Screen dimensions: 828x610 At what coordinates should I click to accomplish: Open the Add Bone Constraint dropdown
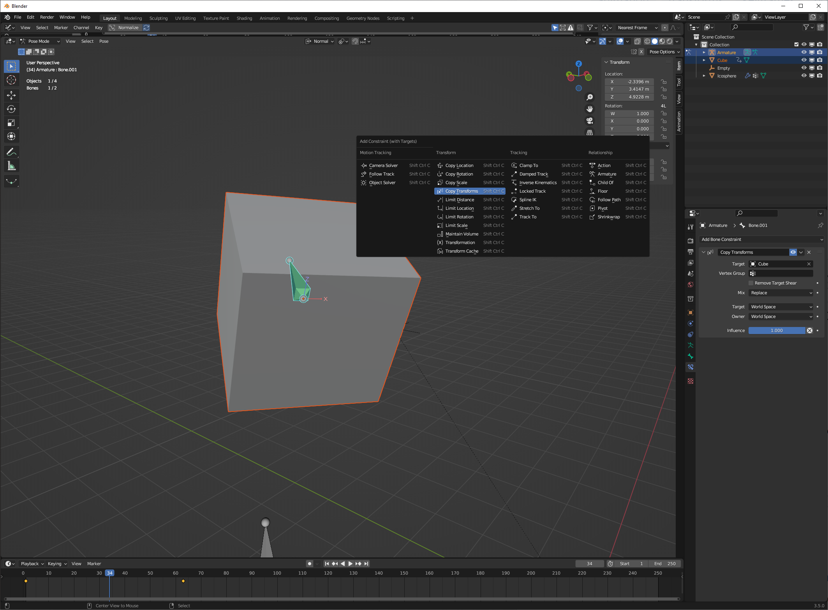[762, 239]
